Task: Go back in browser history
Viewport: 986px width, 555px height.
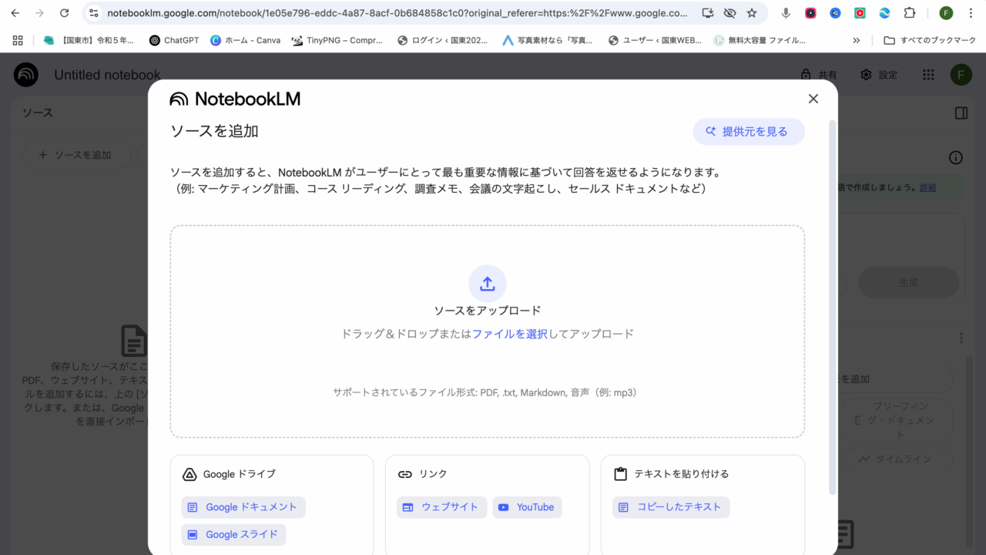Action: (15, 13)
